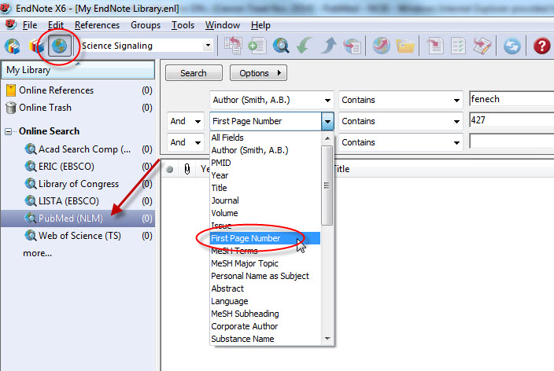Click the New Reference toolbar icon
Viewport: 554px width, 371px height.
point(257,46)
